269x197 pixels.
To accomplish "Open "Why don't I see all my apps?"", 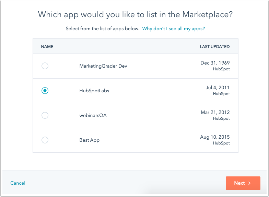I will coord(174,28).
